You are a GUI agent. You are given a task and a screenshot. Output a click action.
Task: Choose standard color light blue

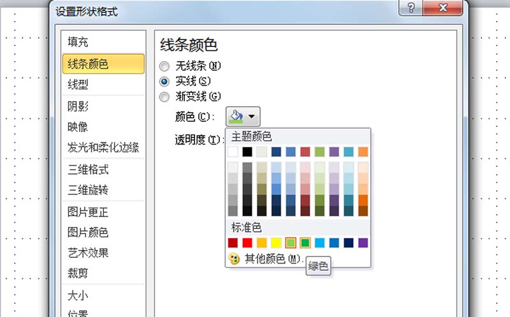click(320, 243)
